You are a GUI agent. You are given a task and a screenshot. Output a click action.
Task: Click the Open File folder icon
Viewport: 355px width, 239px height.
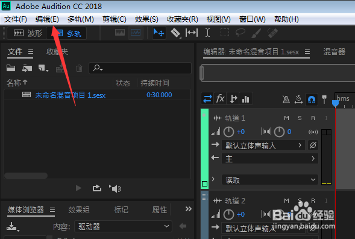pos(11,68)
